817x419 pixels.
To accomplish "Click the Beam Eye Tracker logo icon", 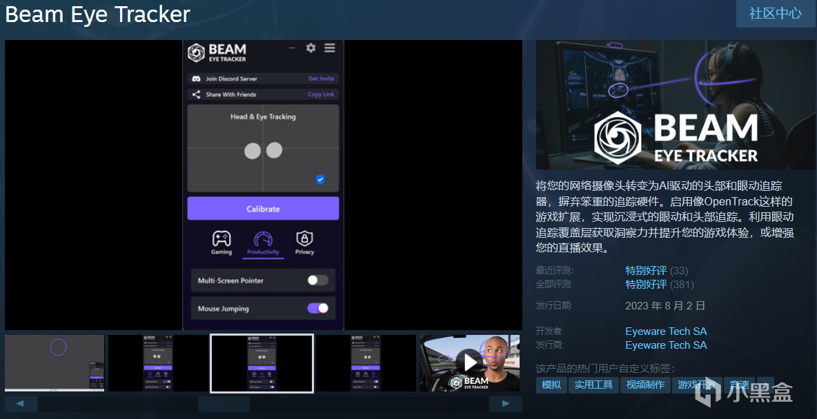I will tap(197, 52).
